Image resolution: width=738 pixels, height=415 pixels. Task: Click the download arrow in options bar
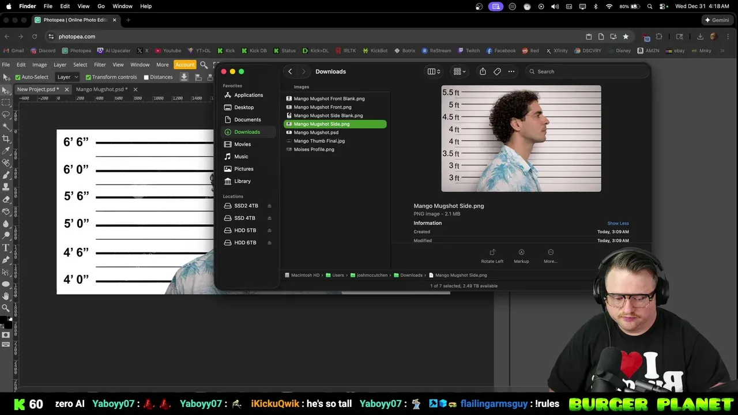click(184, 77)
